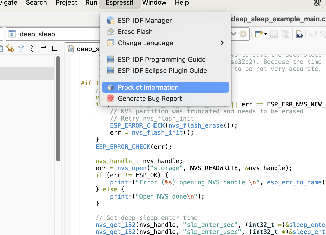Click the '} else {' line

tap(110, 189)
